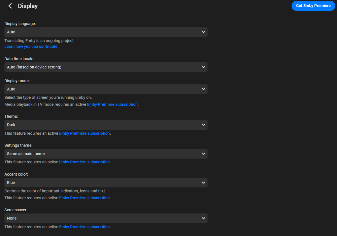Open the Display language dropdown
Image resolution: width=337 pixels, height=236 pixels.
click(106, 32)
